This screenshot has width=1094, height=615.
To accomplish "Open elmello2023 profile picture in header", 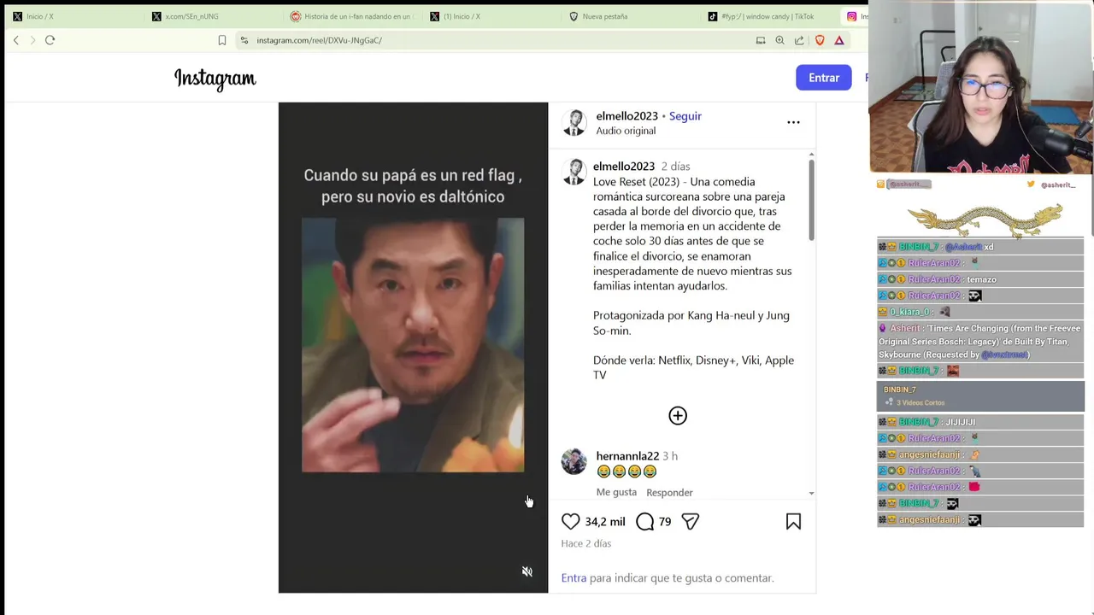I will point(574,123).
